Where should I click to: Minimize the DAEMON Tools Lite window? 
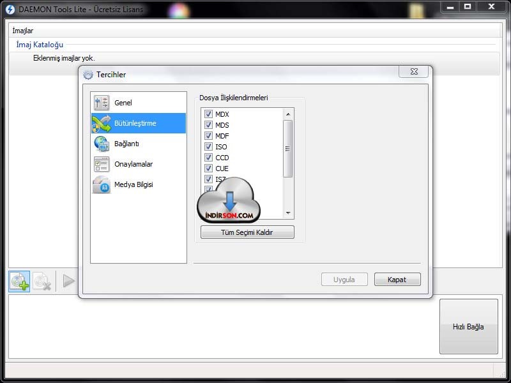point(450,7)
